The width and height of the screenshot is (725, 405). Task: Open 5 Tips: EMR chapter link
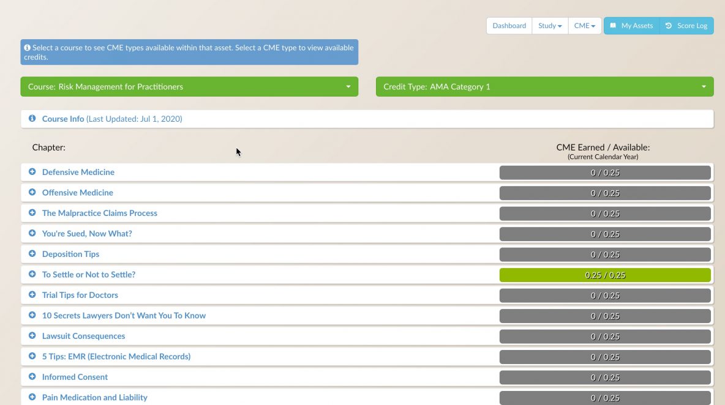click(x=116, y=356)
